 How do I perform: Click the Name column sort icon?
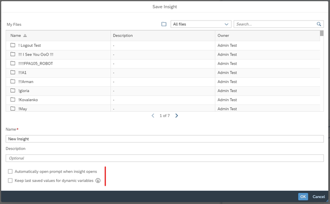point(25,36)
